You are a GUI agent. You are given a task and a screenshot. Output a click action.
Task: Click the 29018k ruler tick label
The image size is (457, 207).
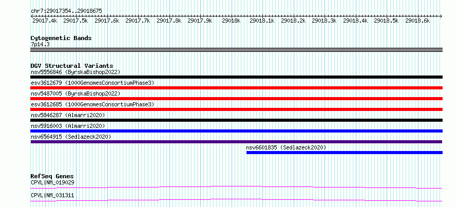(231, 21)
